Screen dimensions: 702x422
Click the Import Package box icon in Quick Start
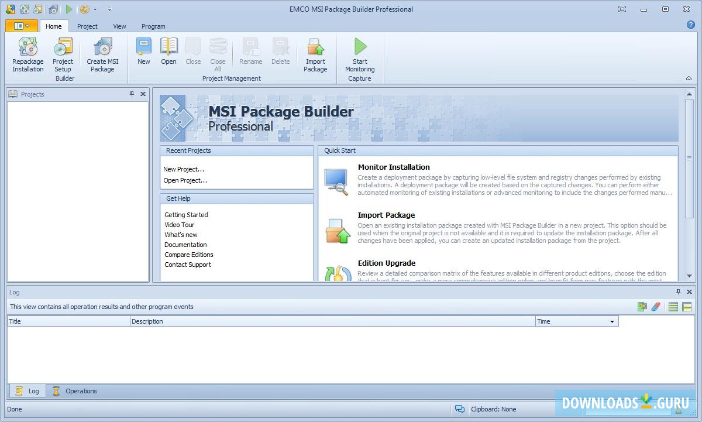click(x=338, y=231)
